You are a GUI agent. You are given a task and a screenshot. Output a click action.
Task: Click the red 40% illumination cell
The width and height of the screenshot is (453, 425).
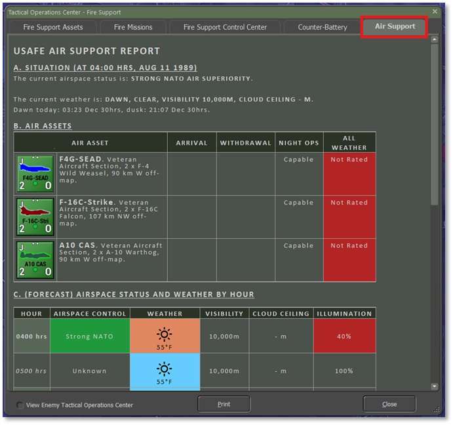[344, 336]
